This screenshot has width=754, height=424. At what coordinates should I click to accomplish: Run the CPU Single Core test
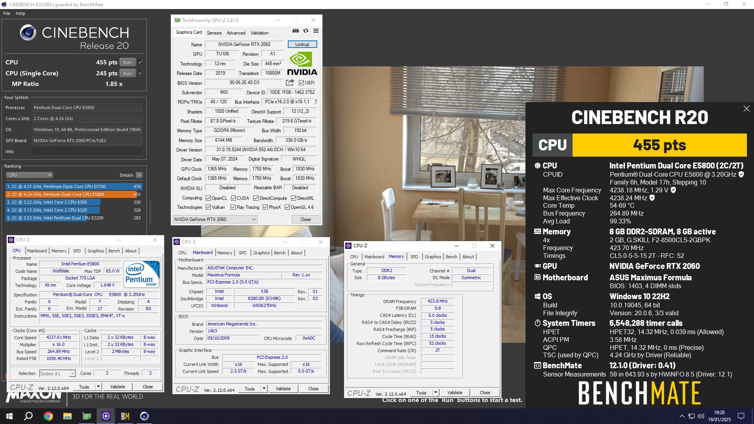click(x=127, y=73)
